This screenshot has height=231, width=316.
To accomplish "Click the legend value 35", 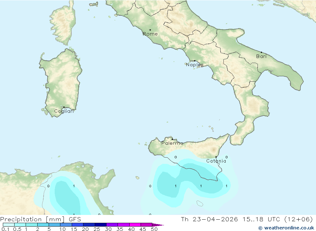I will 120,229.
